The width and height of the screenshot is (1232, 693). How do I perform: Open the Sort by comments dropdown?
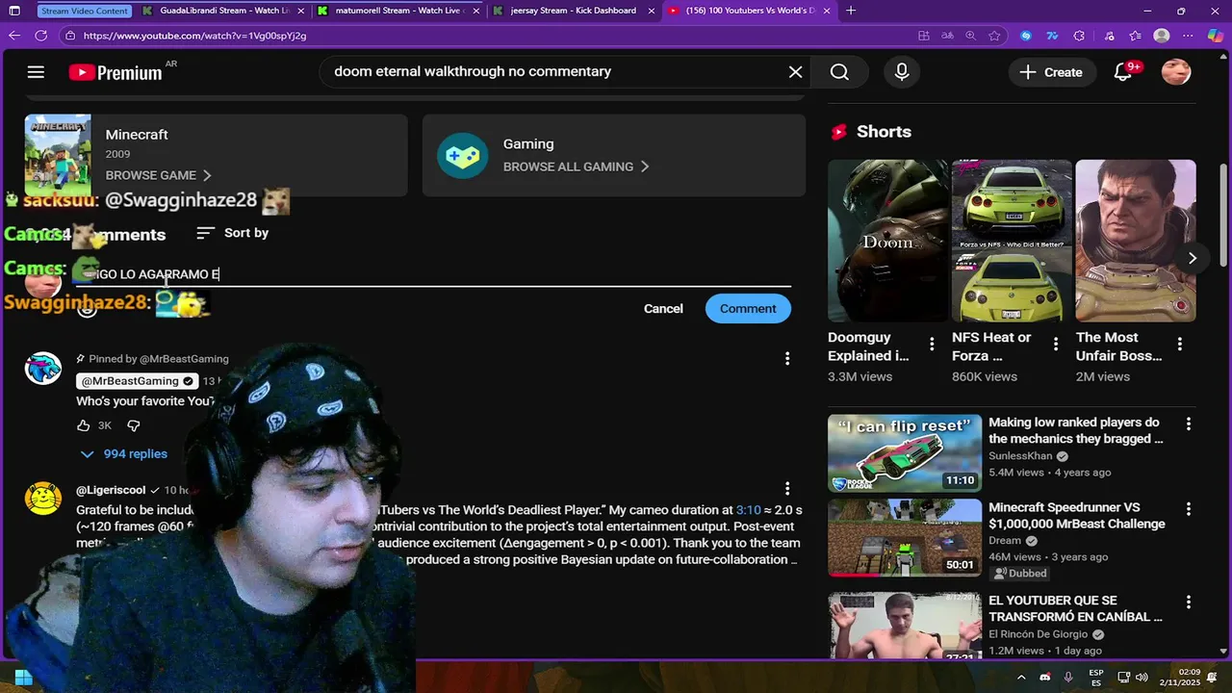click(x=232, y=233)
